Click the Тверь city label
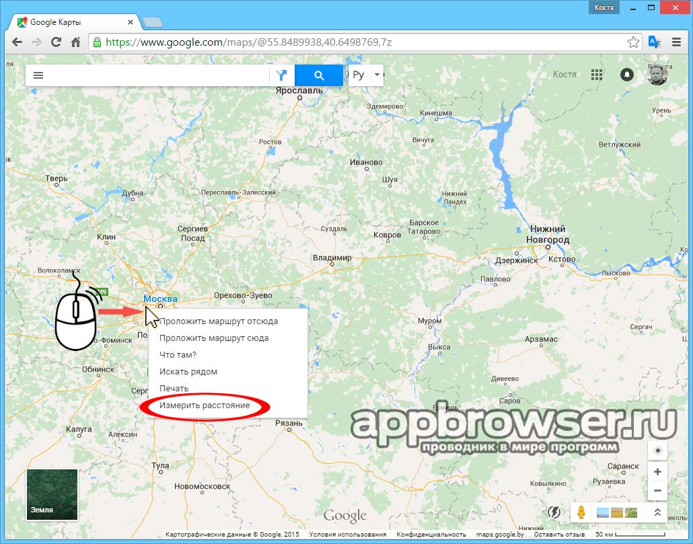693x544 pixels. tap(56, 178)
